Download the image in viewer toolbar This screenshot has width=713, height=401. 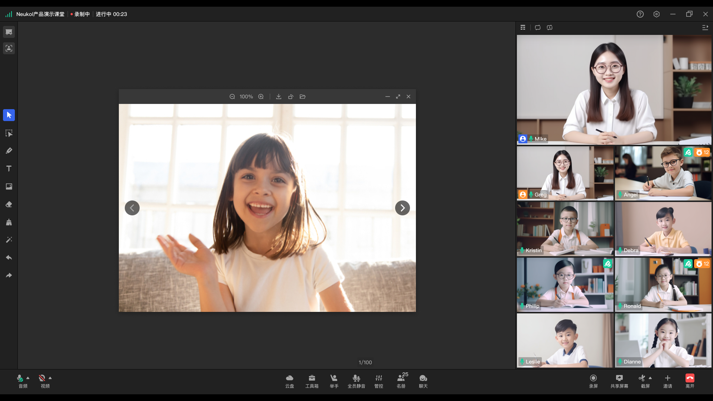pyautogui.click(x=279, y=97)
